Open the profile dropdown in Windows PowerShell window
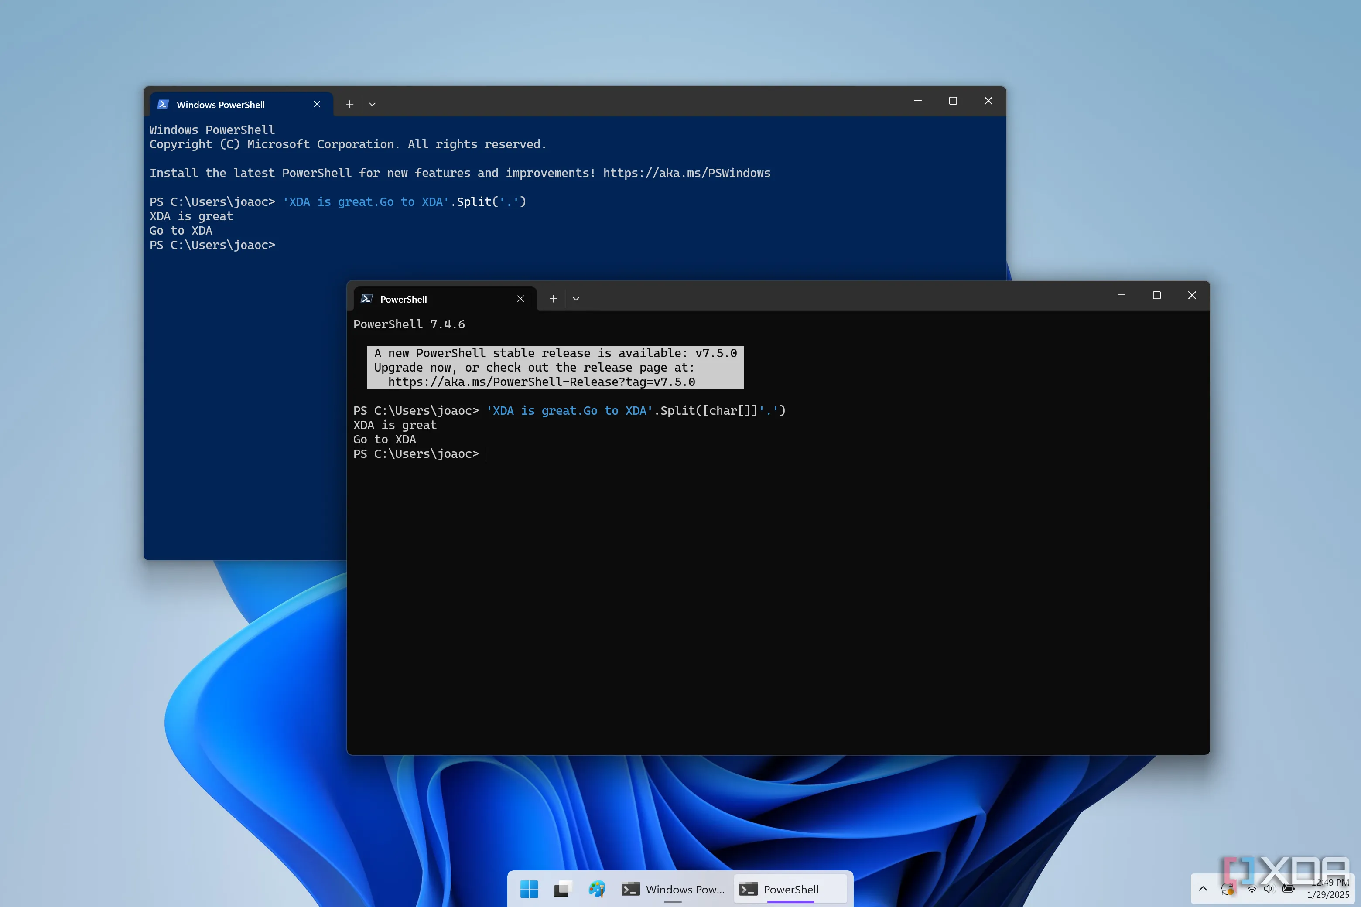Viewport: 1361px width, 907px height. tap(372, 105)
